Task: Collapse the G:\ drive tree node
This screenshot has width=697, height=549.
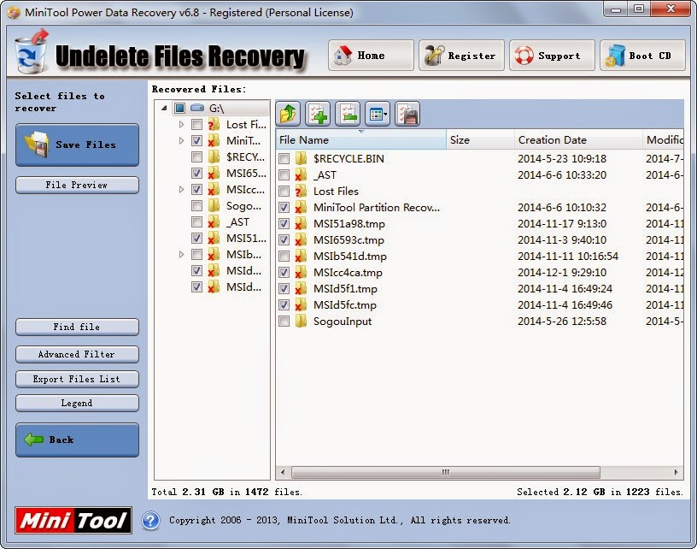Action: pos(162,109)
